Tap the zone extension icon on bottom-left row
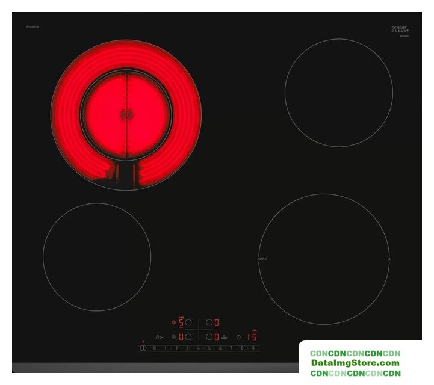Viewport: 434px width, 385px height. point(173,337)
